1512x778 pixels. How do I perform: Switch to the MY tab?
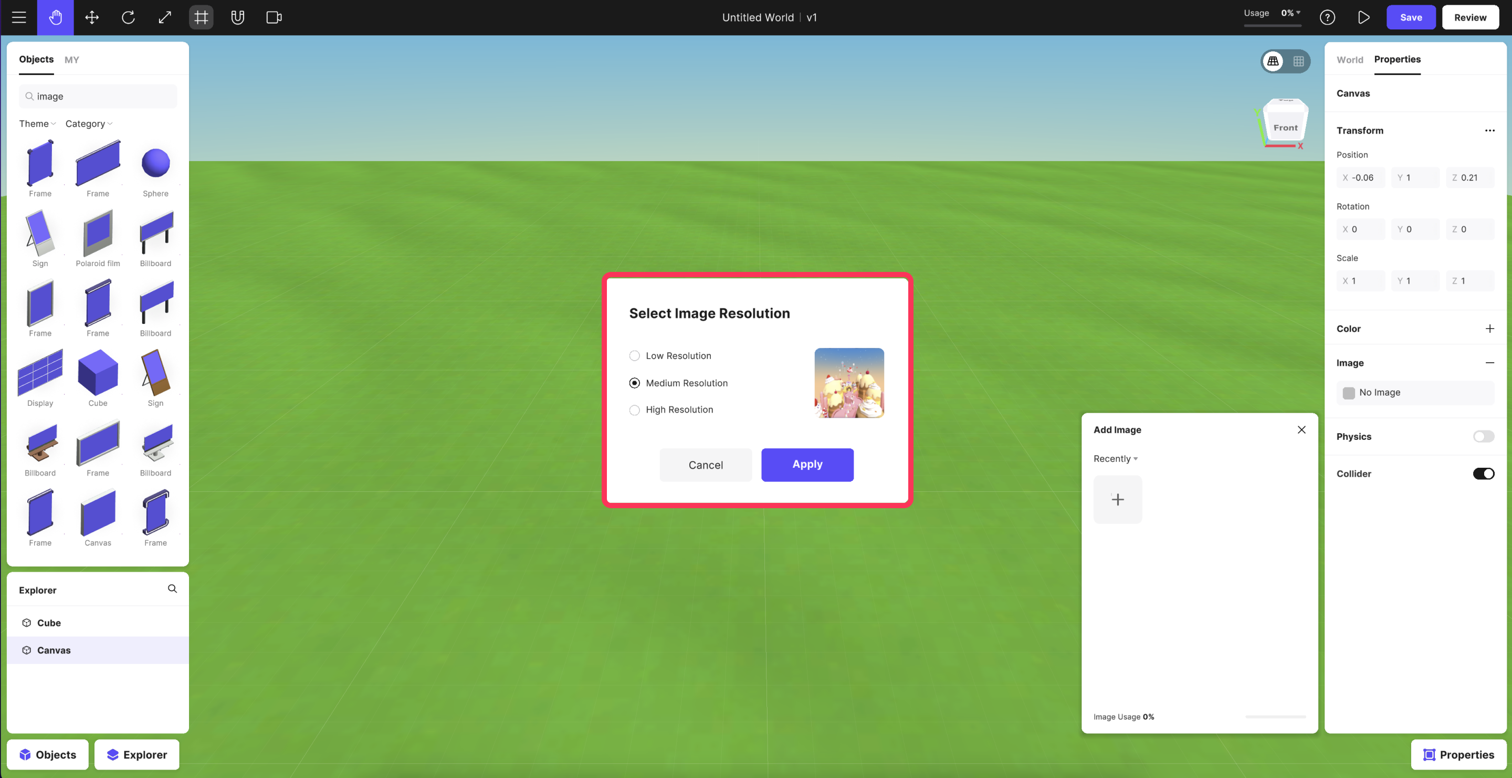coord(71,60)
